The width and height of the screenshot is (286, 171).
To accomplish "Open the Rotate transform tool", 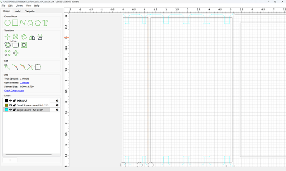I will [24, 37].
